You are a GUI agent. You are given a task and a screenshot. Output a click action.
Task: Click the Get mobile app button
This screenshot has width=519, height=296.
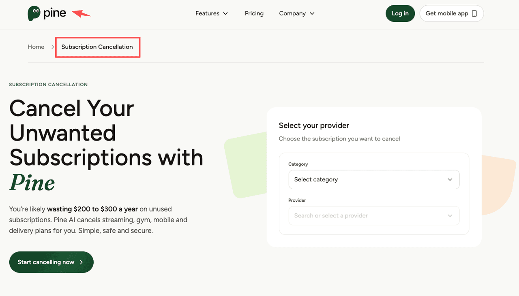coord(451,13)
